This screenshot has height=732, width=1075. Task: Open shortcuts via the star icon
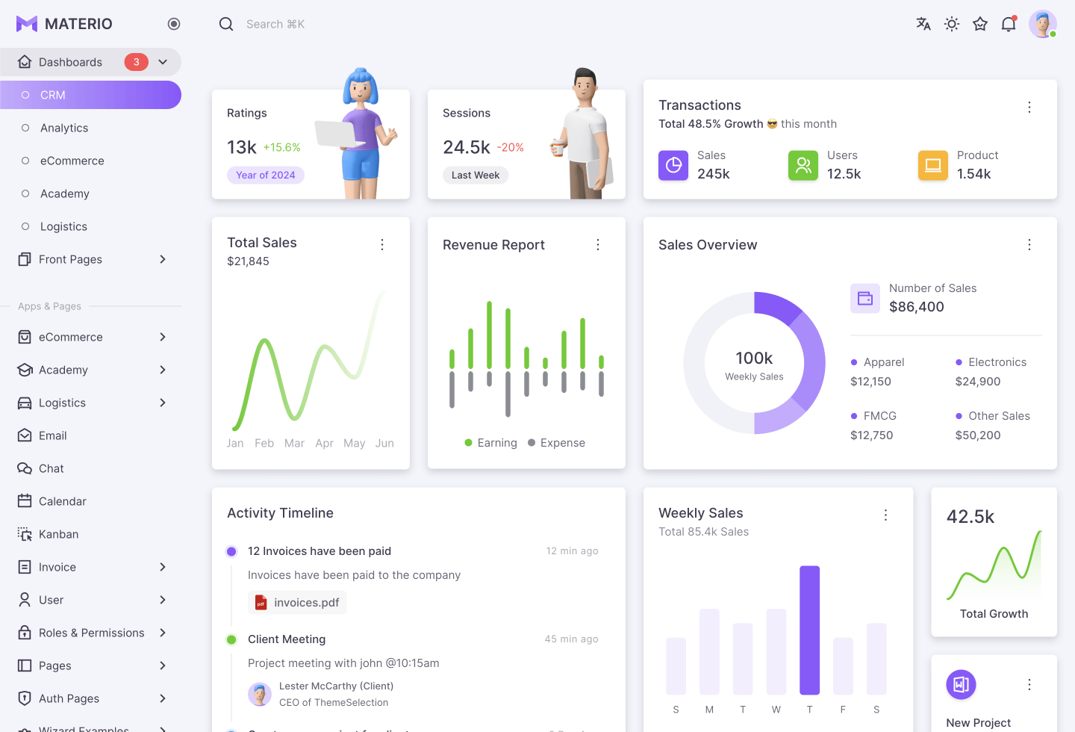pos(980,24)
